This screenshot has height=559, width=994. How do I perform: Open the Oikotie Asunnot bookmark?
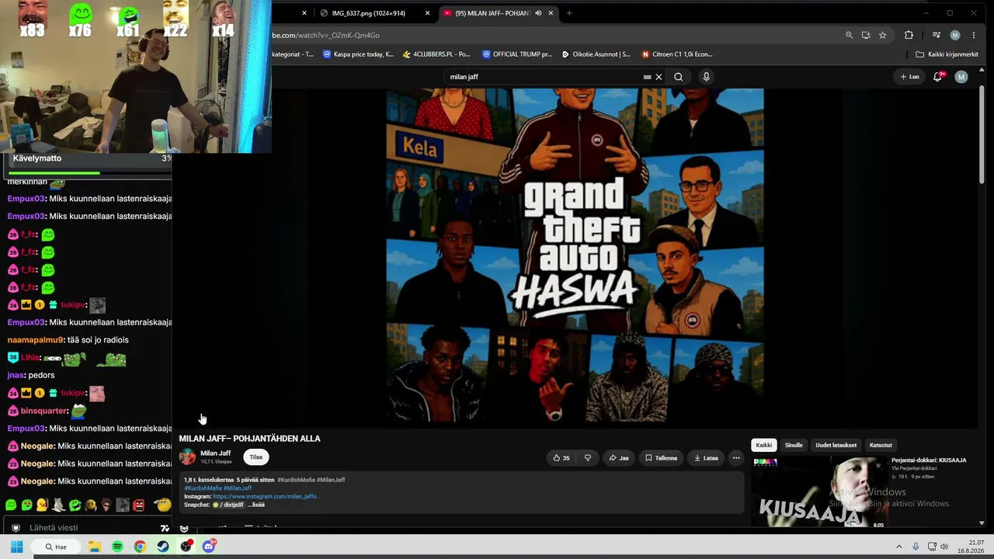(x=596, y=54)
